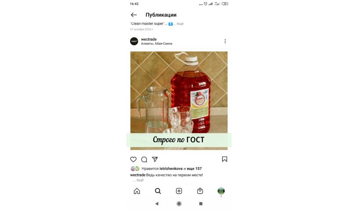Share the post with the paper plane icon
358x210 pixels.
[155, 159]
